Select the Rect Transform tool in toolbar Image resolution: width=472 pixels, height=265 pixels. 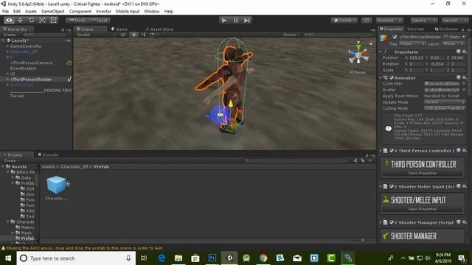(54, 21)
